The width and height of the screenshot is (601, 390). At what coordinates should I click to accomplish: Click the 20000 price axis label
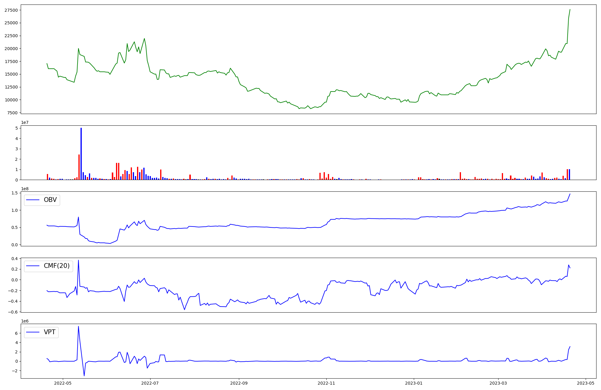[11, 49]
